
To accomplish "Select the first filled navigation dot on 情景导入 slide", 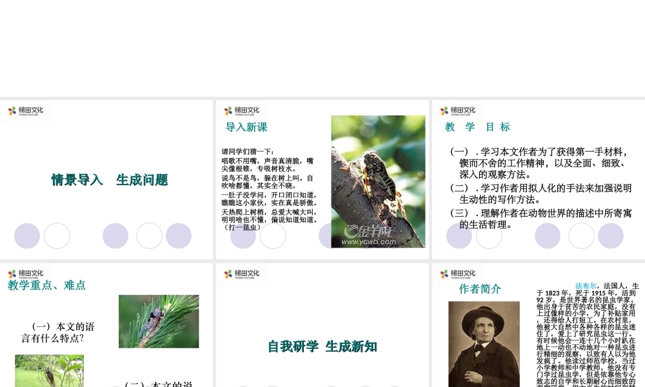I will pos(26,235).
